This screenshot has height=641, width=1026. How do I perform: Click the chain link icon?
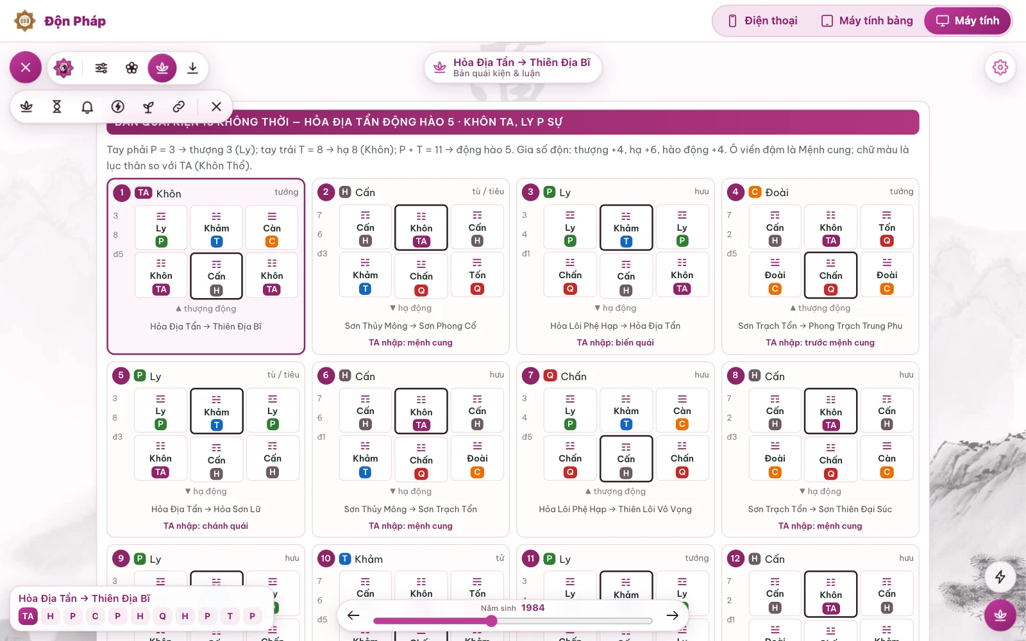179,106
